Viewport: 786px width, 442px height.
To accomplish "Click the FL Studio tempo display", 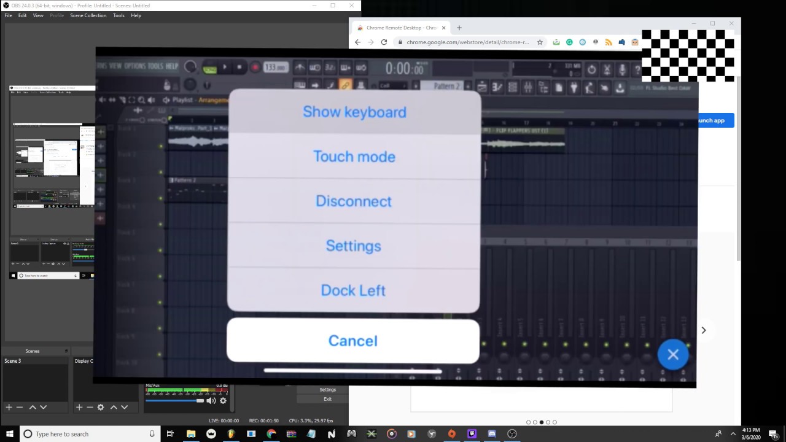I will coord(275,68).
